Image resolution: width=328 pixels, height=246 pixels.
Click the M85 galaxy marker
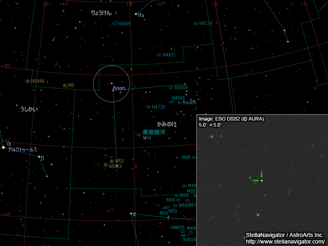click(x=194, y=157)
